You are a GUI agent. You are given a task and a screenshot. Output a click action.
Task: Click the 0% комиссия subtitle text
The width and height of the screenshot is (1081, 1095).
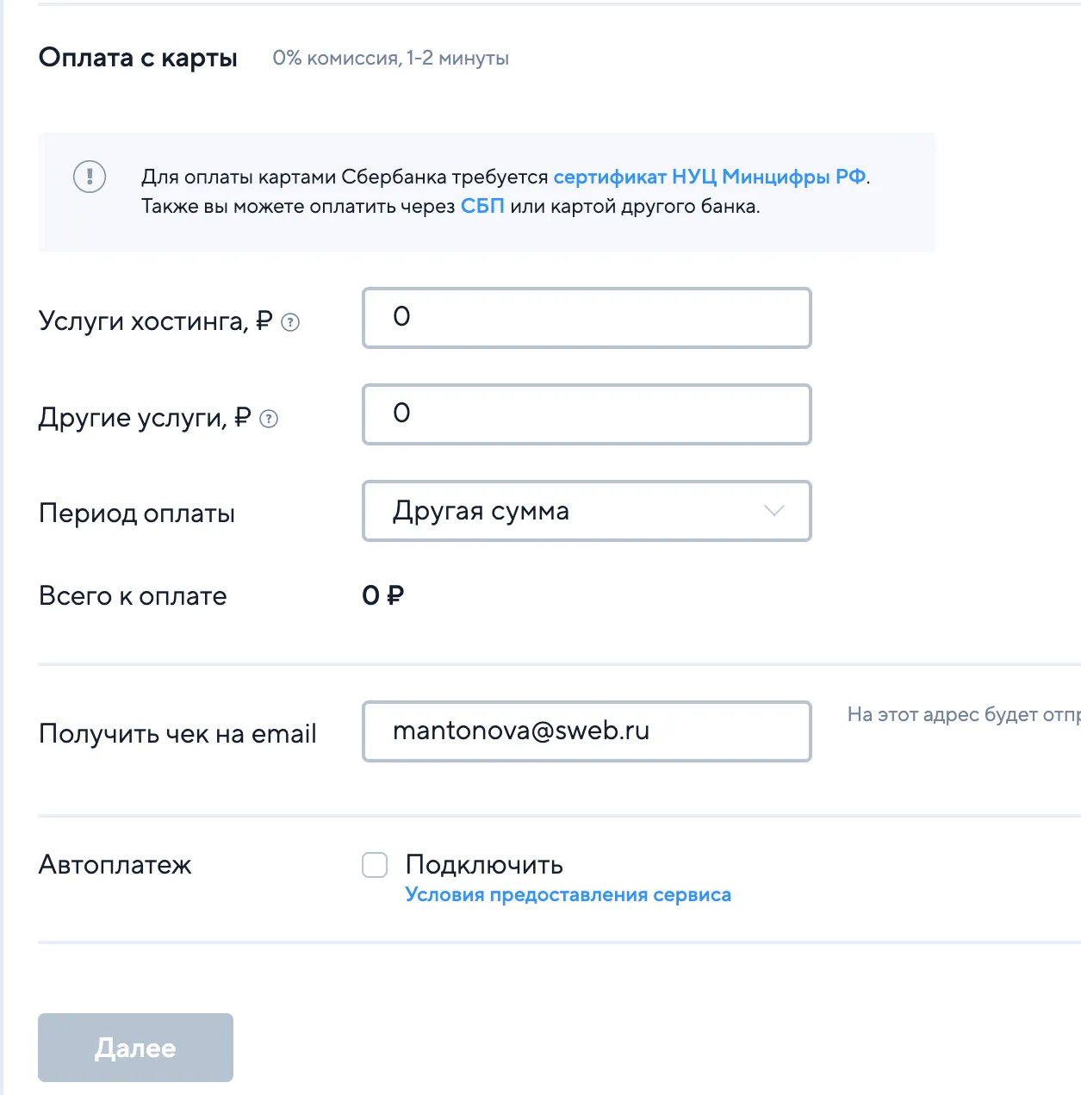pos(390,59)
